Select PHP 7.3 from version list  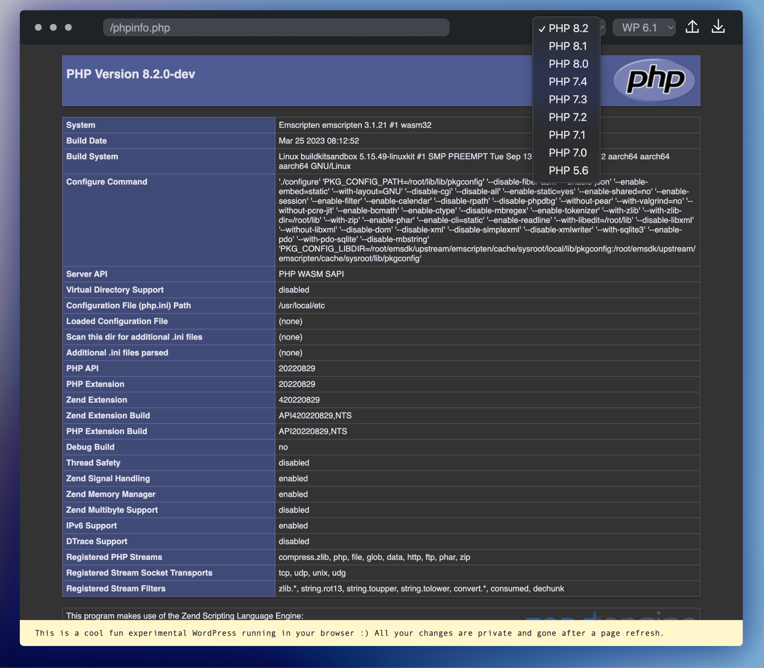click(x=567, y=100)
